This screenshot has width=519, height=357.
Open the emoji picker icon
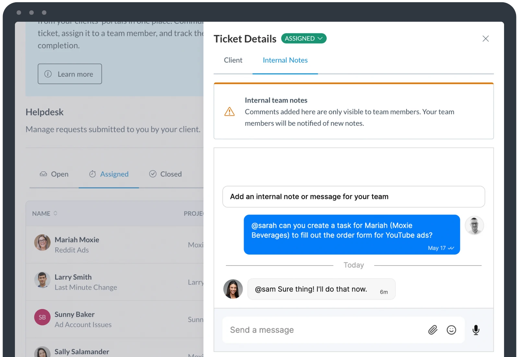(x=452, y=330)
